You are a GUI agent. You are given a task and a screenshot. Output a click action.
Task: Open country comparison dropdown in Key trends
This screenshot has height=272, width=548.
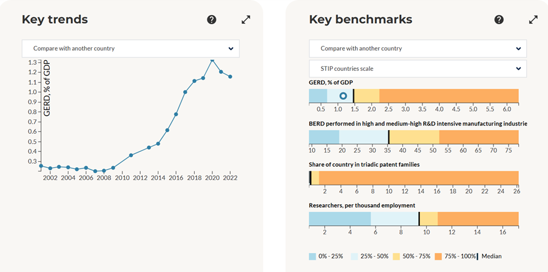[130, 48]
